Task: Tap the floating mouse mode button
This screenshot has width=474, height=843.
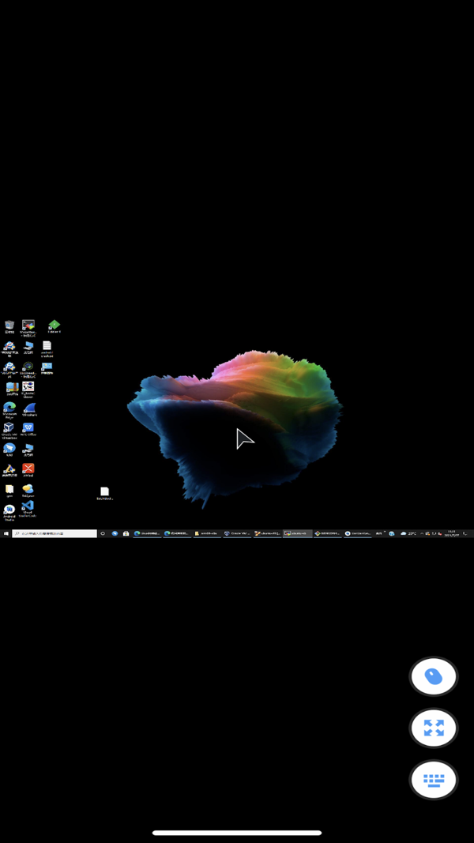Action: pos(434,676)
